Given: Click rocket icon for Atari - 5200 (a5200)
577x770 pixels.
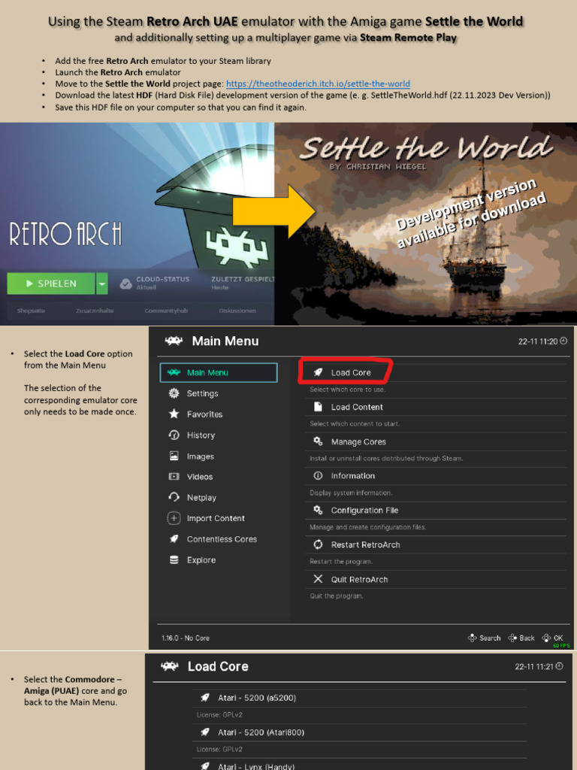Looking at the screenshot, I should click(205, 697).
